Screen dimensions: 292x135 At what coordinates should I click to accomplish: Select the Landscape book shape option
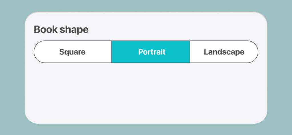point(224,52)
